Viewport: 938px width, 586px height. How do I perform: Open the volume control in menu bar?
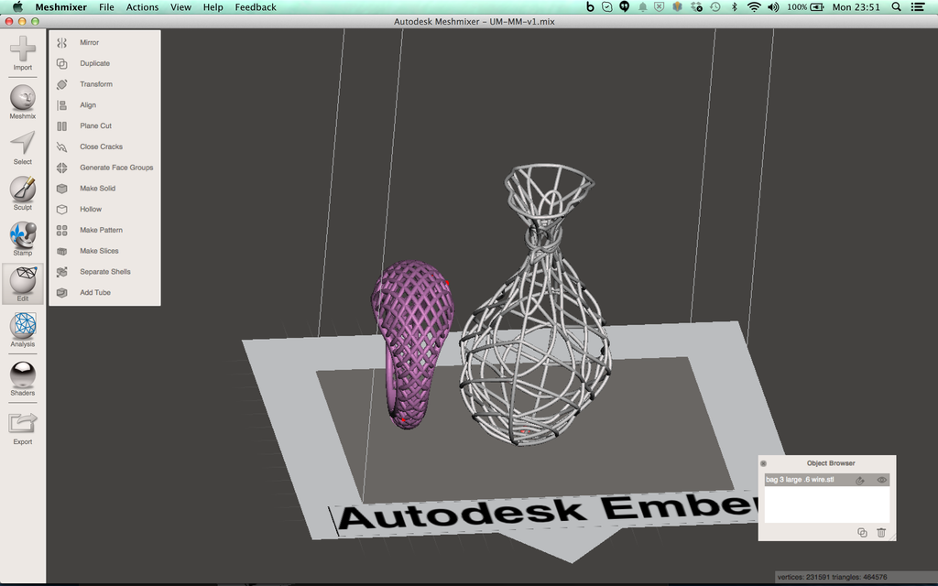773,7
